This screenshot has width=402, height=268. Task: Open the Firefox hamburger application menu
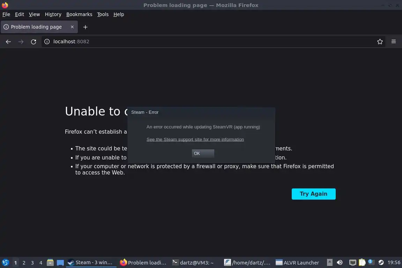[x=394, y=42]
